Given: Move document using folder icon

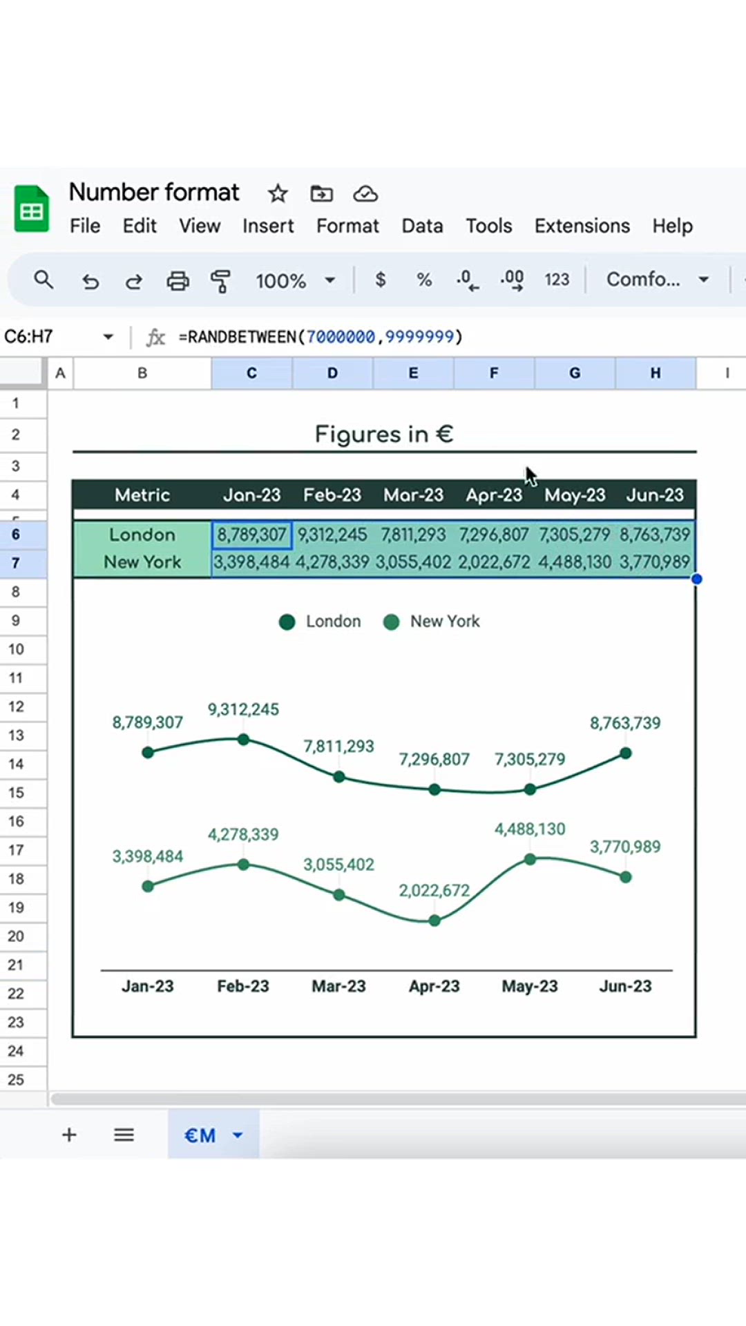Looking at the screenshot, I should click(x=321, y=194).
